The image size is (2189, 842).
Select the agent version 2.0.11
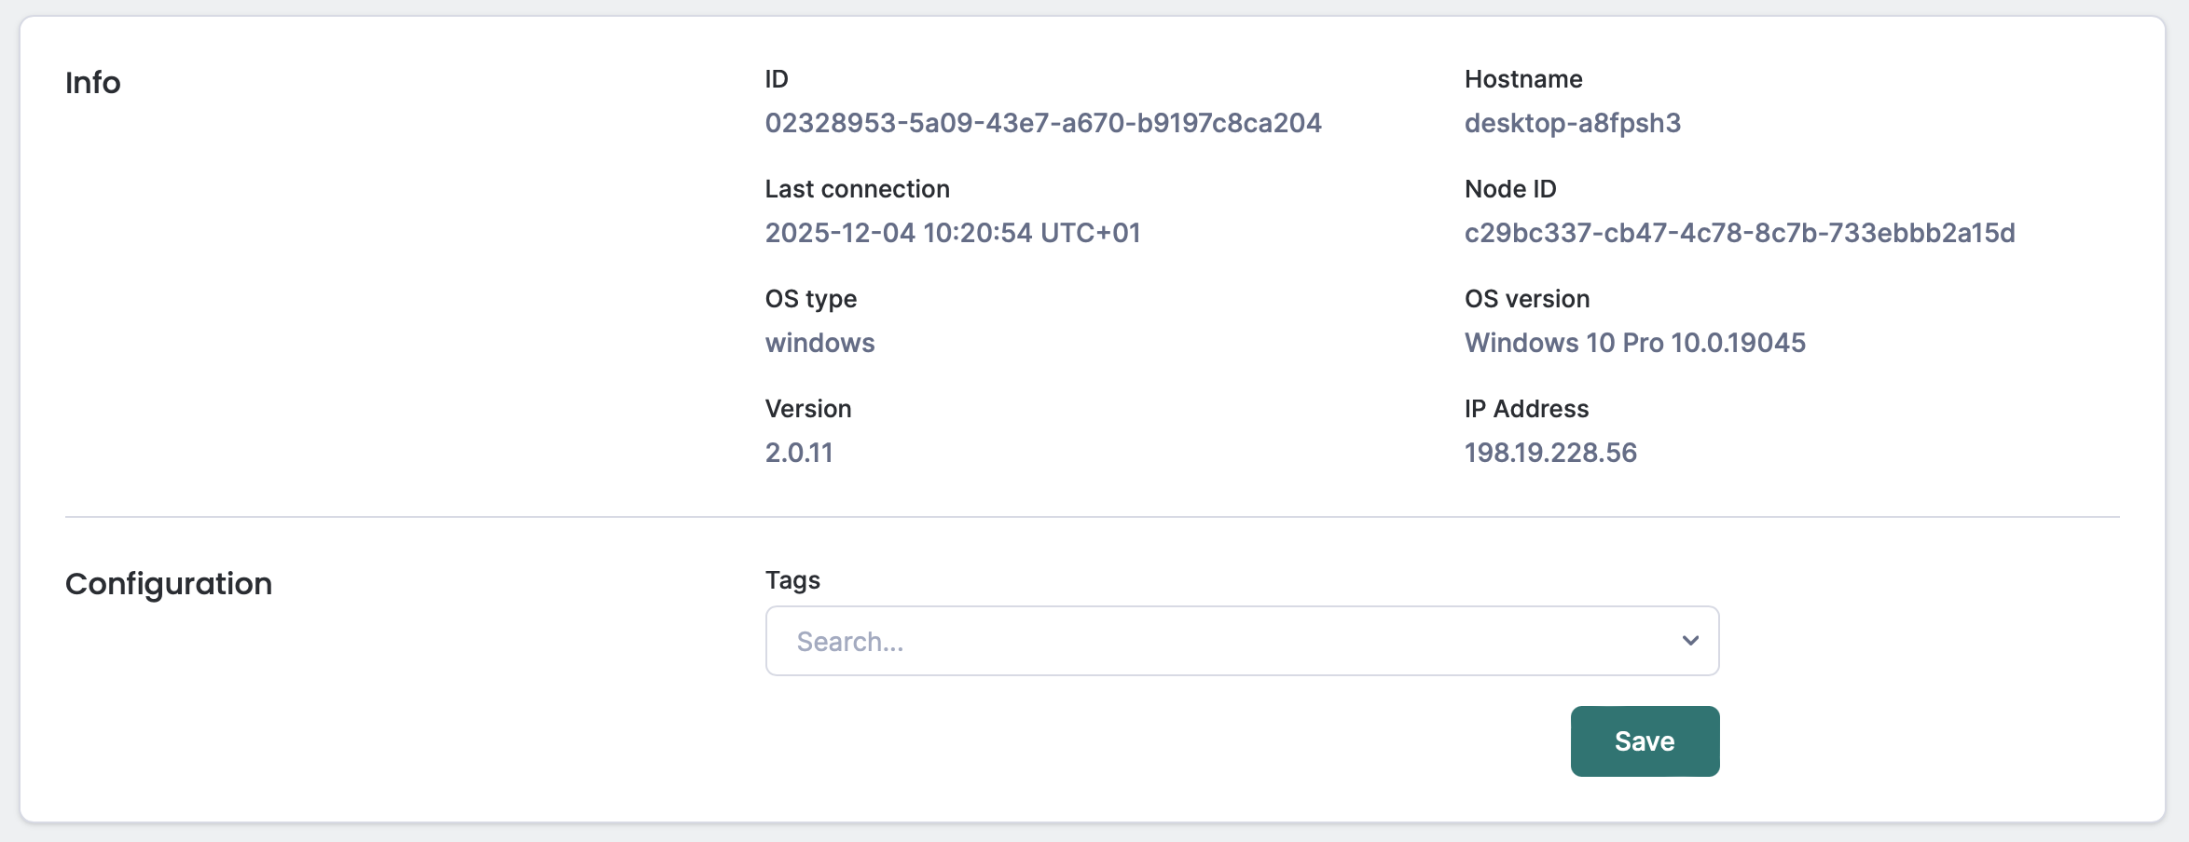point(799,452)
